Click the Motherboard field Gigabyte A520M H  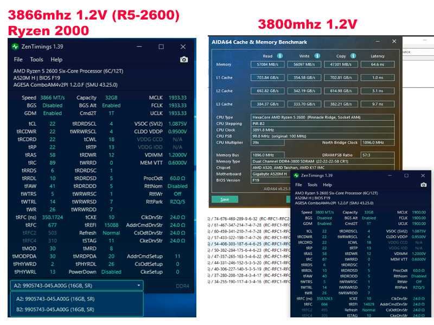(x=271, y=174)
